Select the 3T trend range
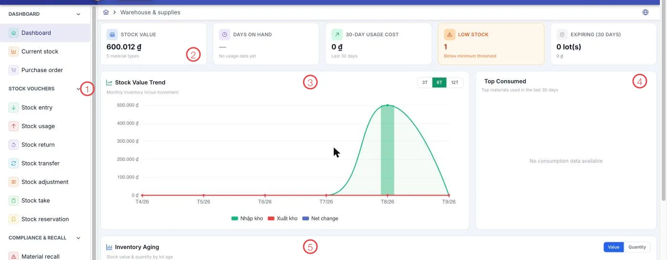The height and width of the screenshot is (260, 667). point(424,83)
